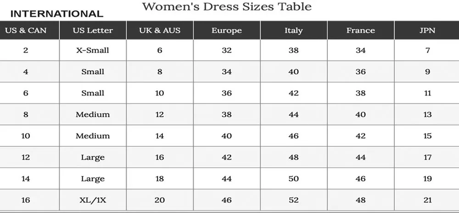
Task: Click the X-Small size cell
Action: pos(93,50)
